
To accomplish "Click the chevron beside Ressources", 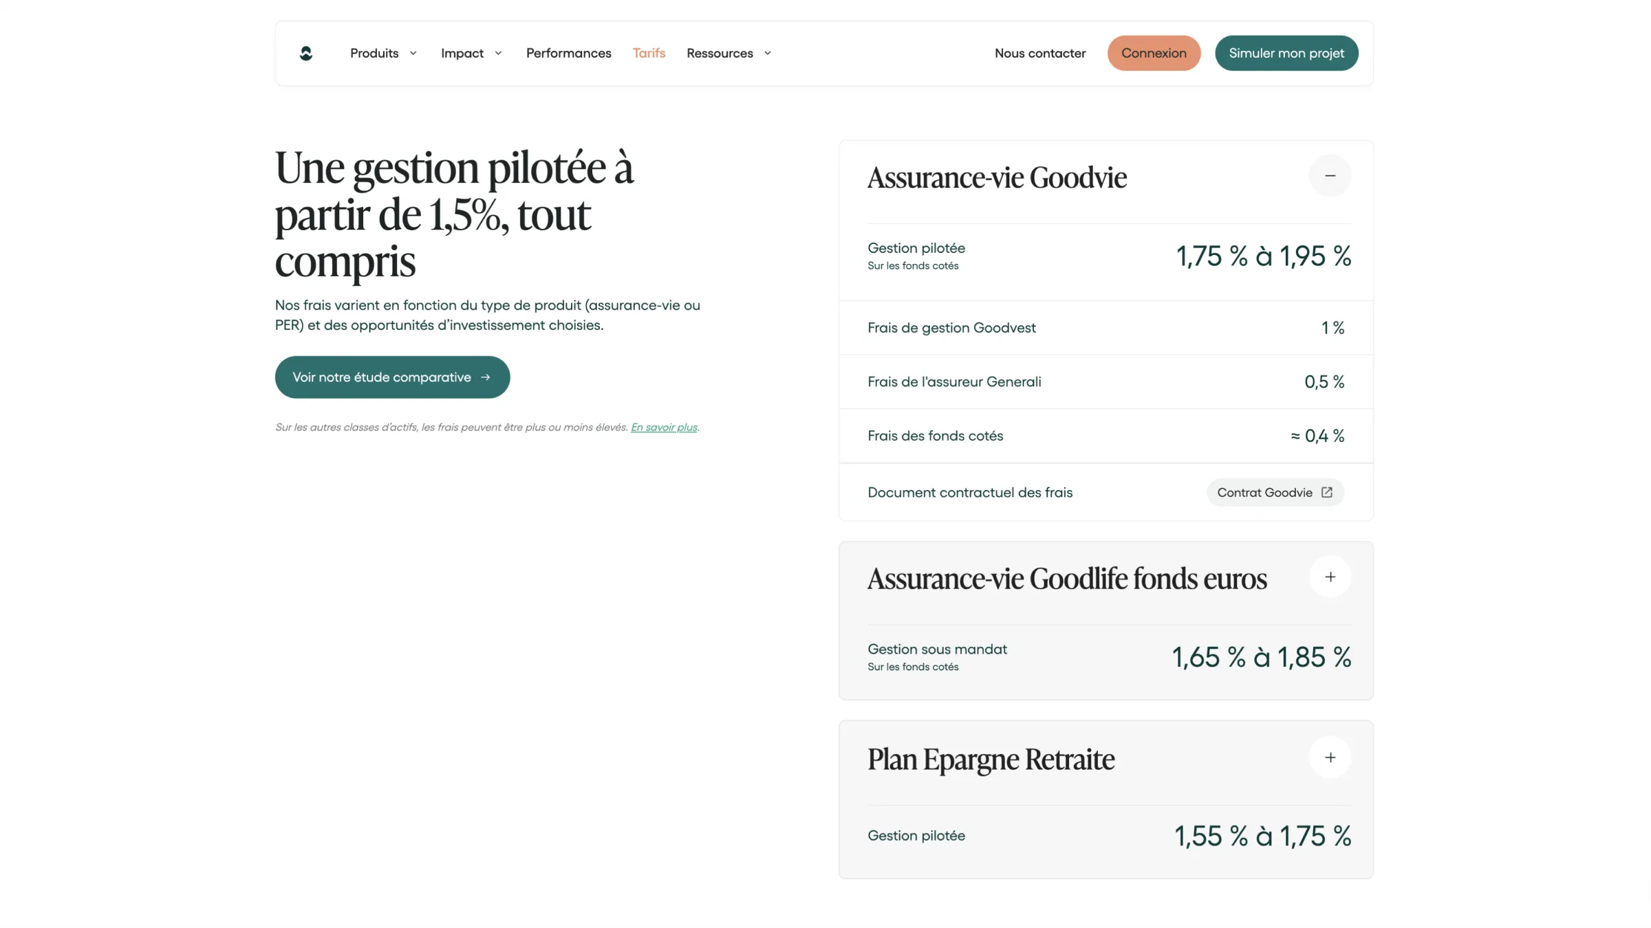I will (768, 53).
